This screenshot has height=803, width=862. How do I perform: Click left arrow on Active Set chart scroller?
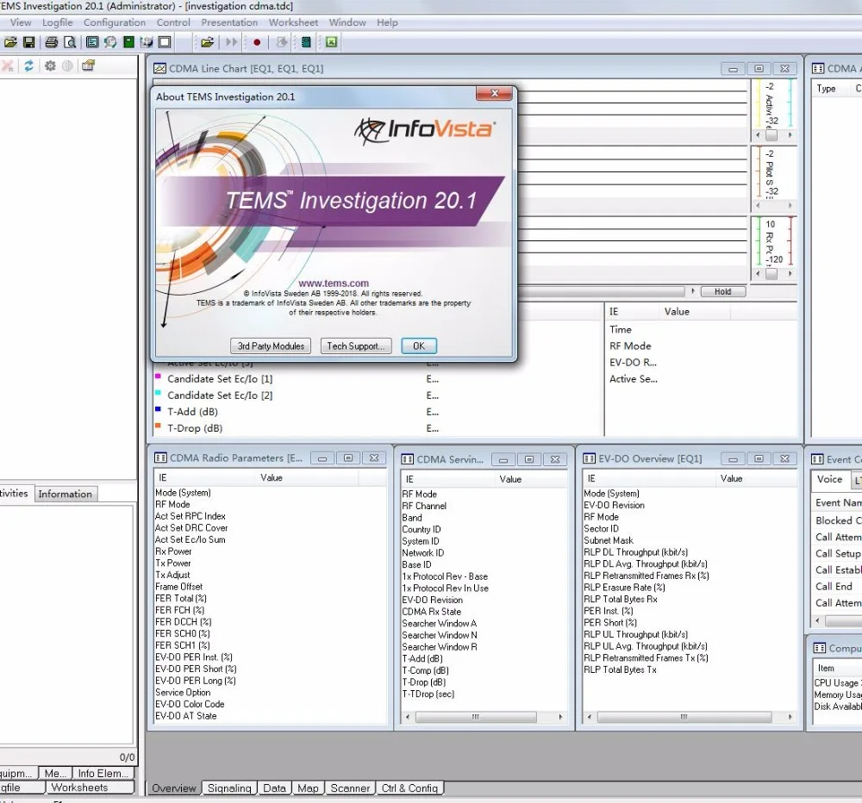(758, 135)
